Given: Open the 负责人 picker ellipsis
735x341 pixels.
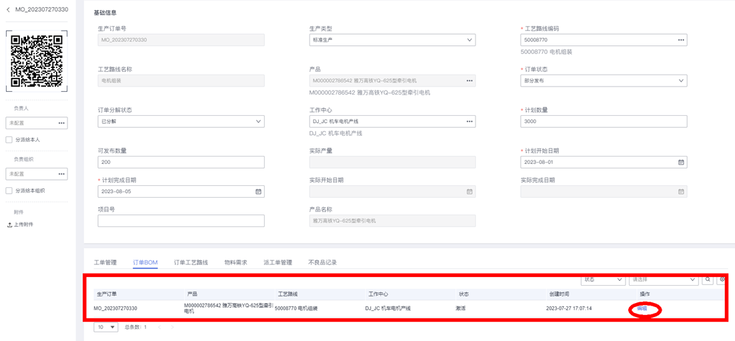Looking at the screenshot, I should [x=61, y=123].
